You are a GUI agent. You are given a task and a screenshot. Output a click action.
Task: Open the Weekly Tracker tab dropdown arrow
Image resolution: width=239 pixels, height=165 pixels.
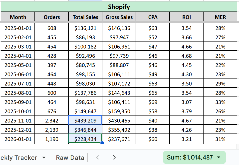click(x=44, y=157)
